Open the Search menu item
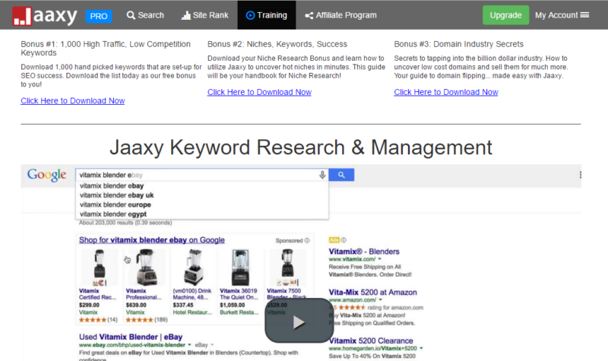Screen dimensions: 608x361 (145, 15)
